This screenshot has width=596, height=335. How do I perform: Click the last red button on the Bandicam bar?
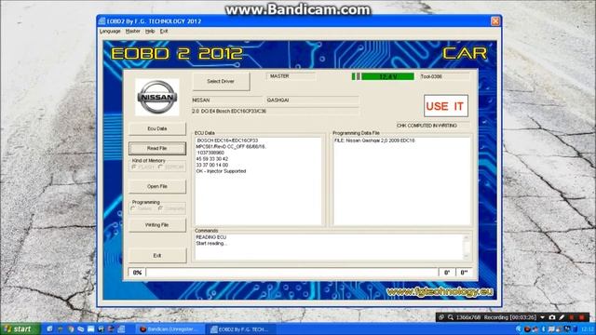point(581,317)
